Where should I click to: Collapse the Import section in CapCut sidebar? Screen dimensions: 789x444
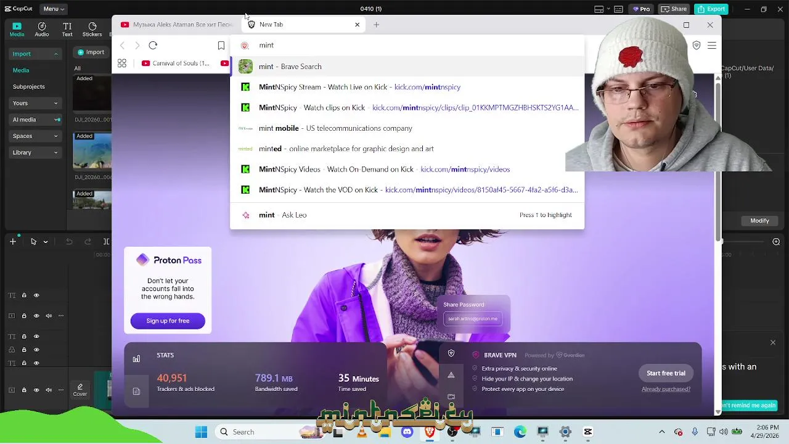pyautogui.click(x=55, y=54)
